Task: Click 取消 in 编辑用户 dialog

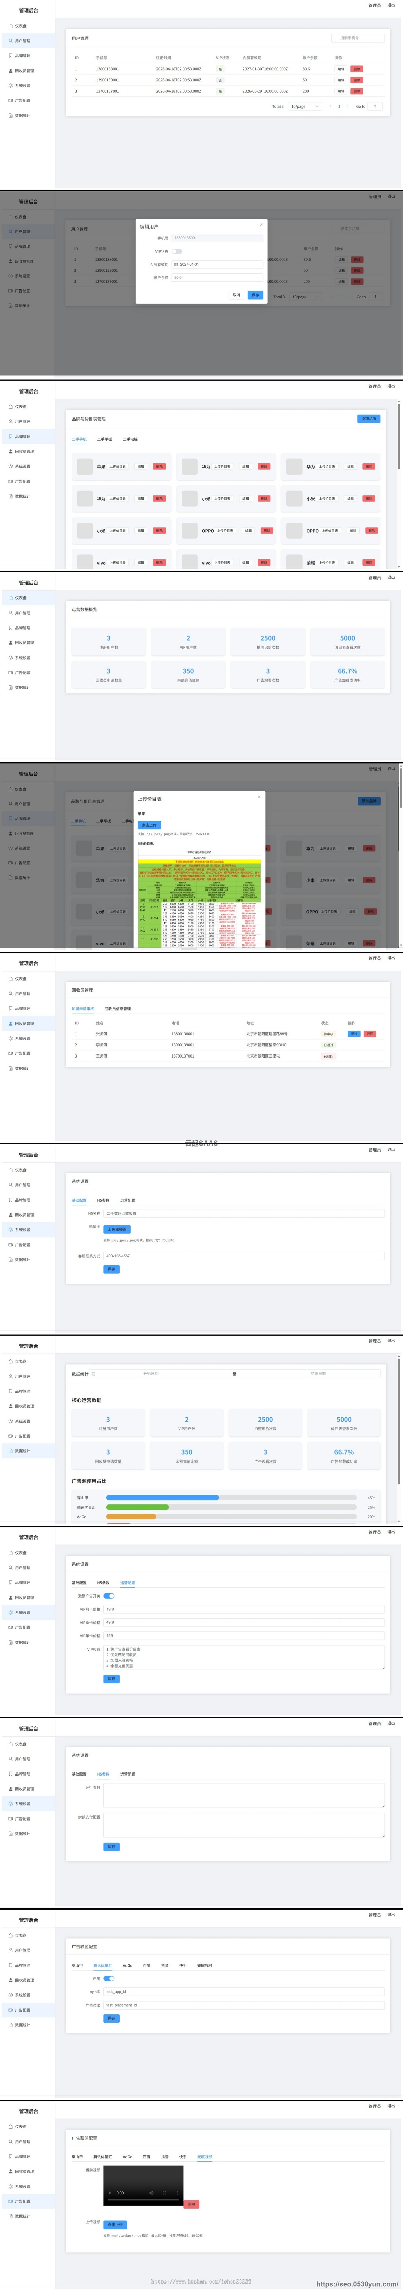Action: click(237, 295)
